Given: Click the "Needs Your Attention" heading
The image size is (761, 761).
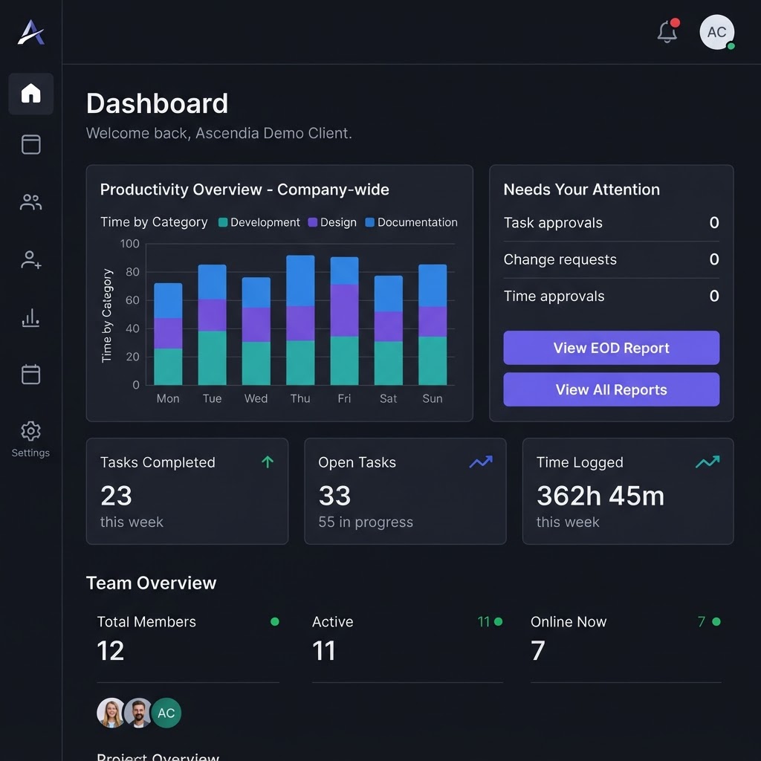Looking at the screenshot, I should click(x=581, y=190).
